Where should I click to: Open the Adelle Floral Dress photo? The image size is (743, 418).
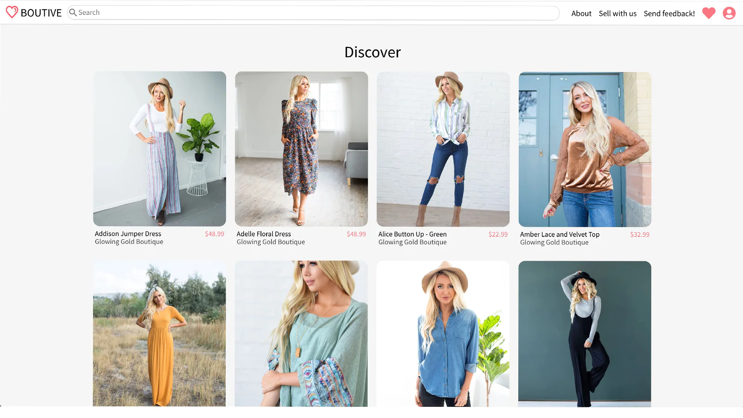coord(301,149)
